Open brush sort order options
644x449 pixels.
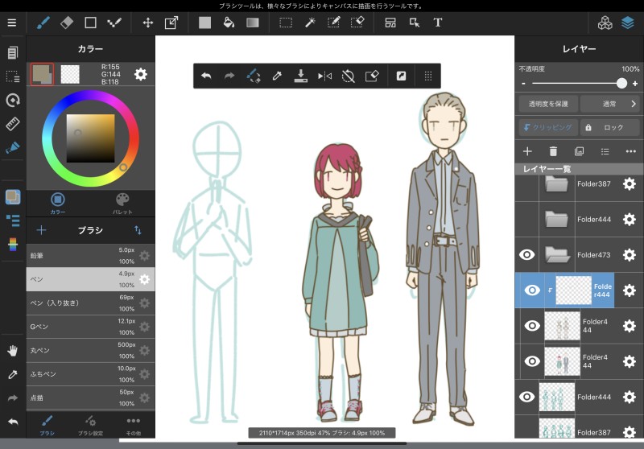(138, 230)
